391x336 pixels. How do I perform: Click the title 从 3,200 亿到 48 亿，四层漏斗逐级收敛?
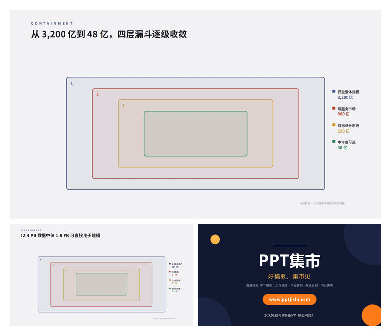pyautogui.click(x=109, y=34)
